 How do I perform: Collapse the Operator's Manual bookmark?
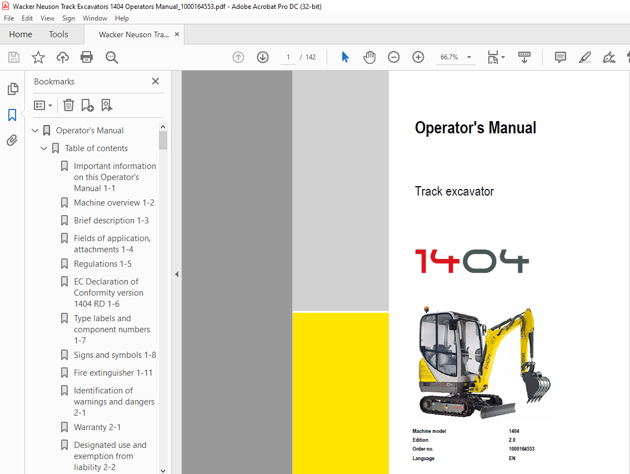pyautogui.click(x=35, y=131)
